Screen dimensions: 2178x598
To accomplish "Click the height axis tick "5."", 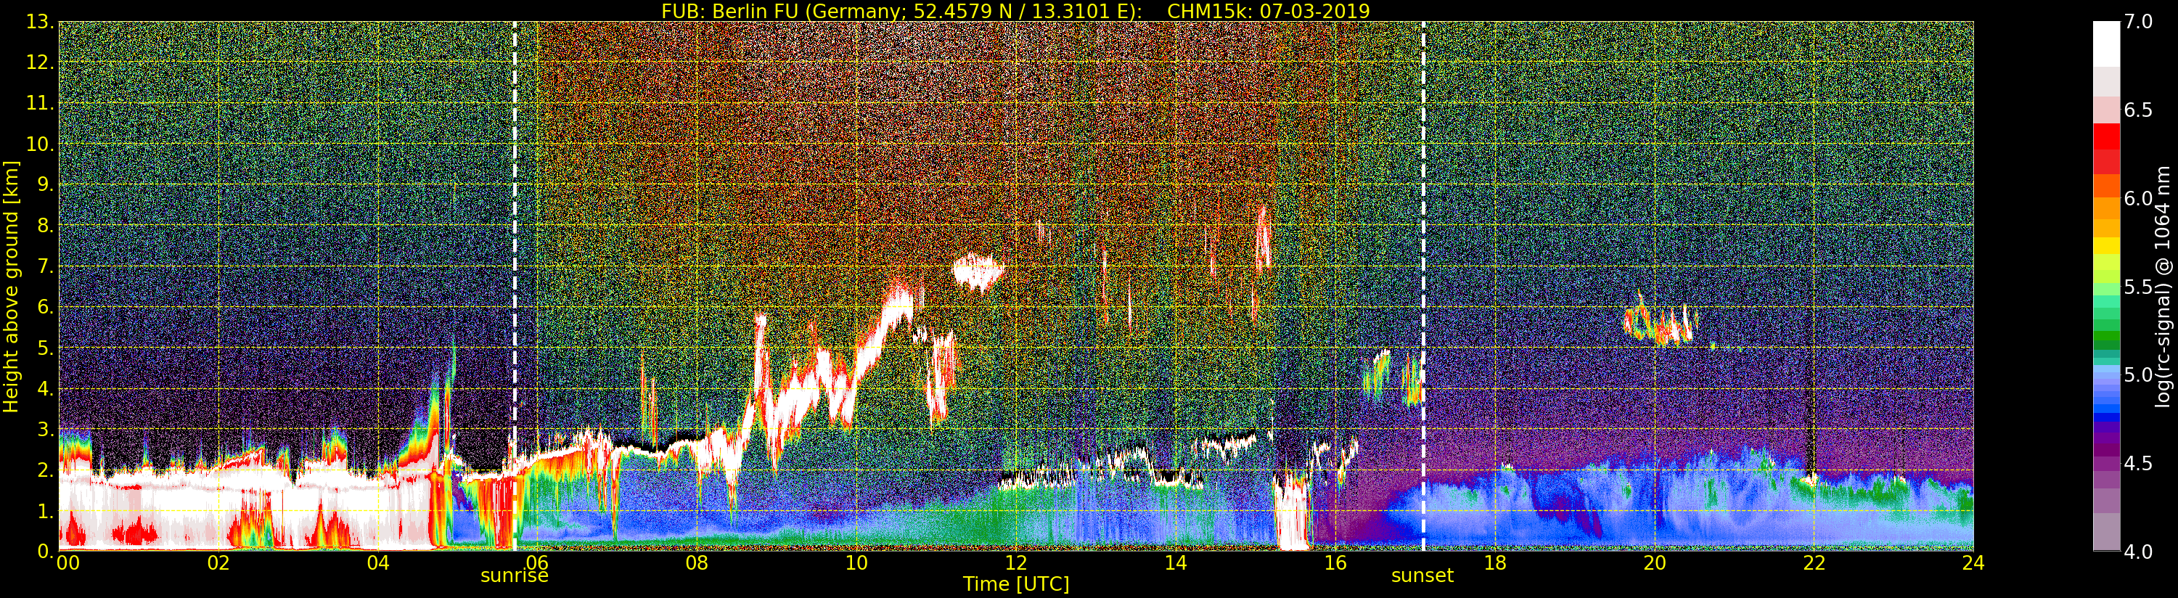I will point(45,348).
